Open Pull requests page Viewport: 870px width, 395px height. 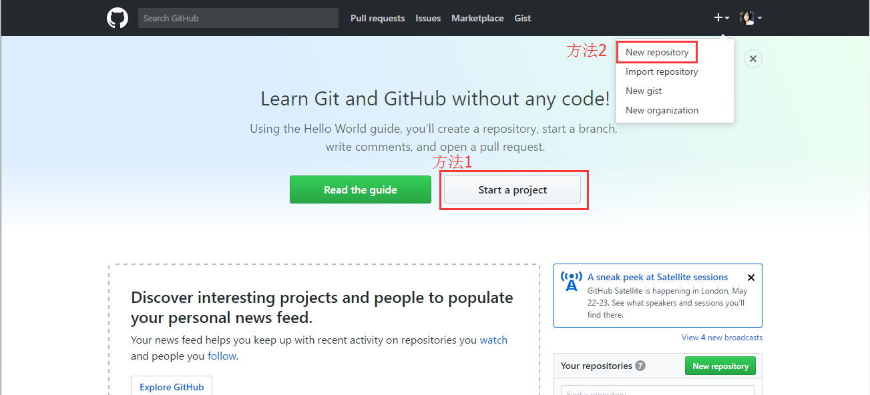377,18
